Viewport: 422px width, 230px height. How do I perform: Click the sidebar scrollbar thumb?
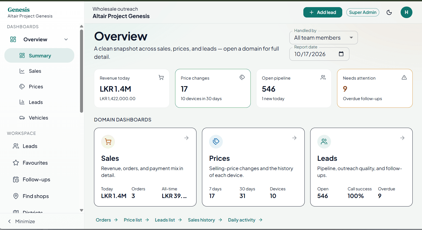[81, 71]
